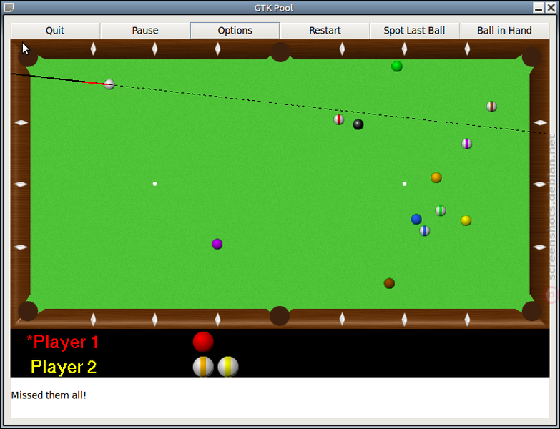Click the green striped ball
This screenshot has width=560, height=429.
click(x=441, y=211)
